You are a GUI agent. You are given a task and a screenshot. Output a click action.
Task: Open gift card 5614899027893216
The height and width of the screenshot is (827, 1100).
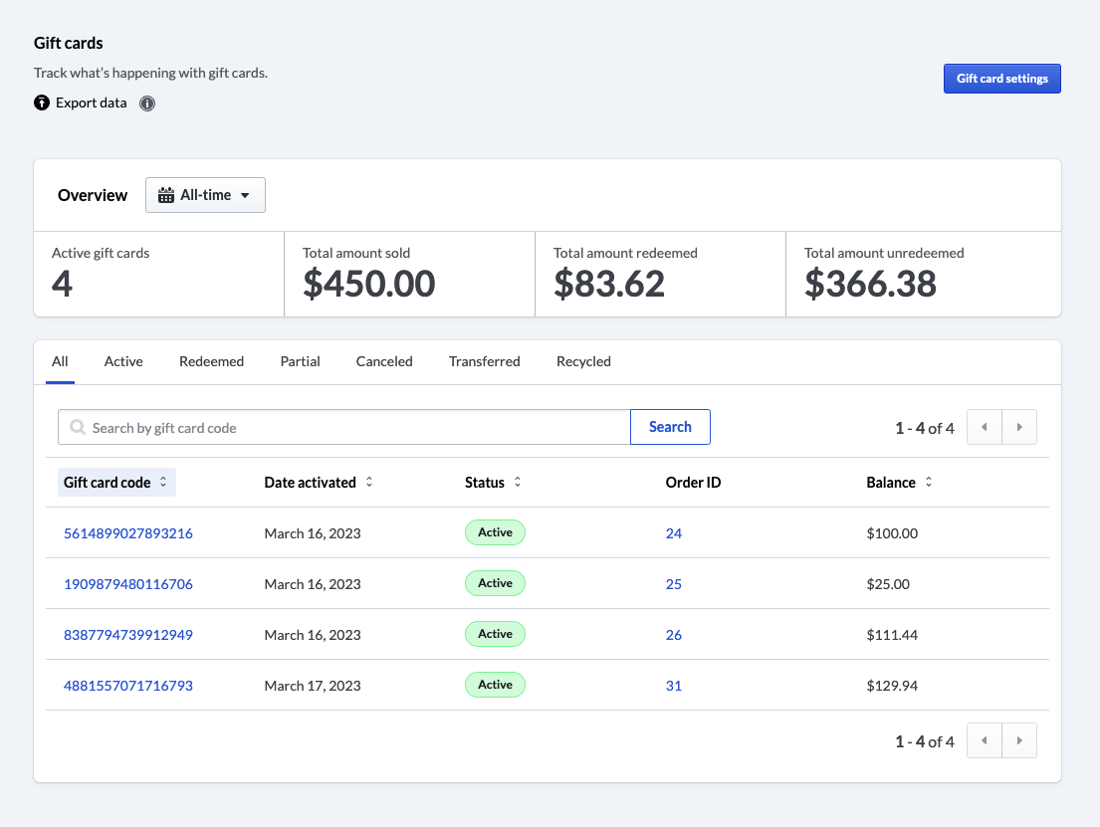click(x=128, y=533)
